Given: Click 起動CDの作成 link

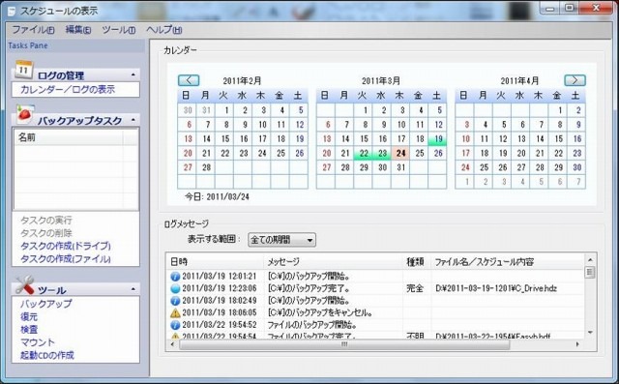Looking at the screenshot, I should (47, 355).
